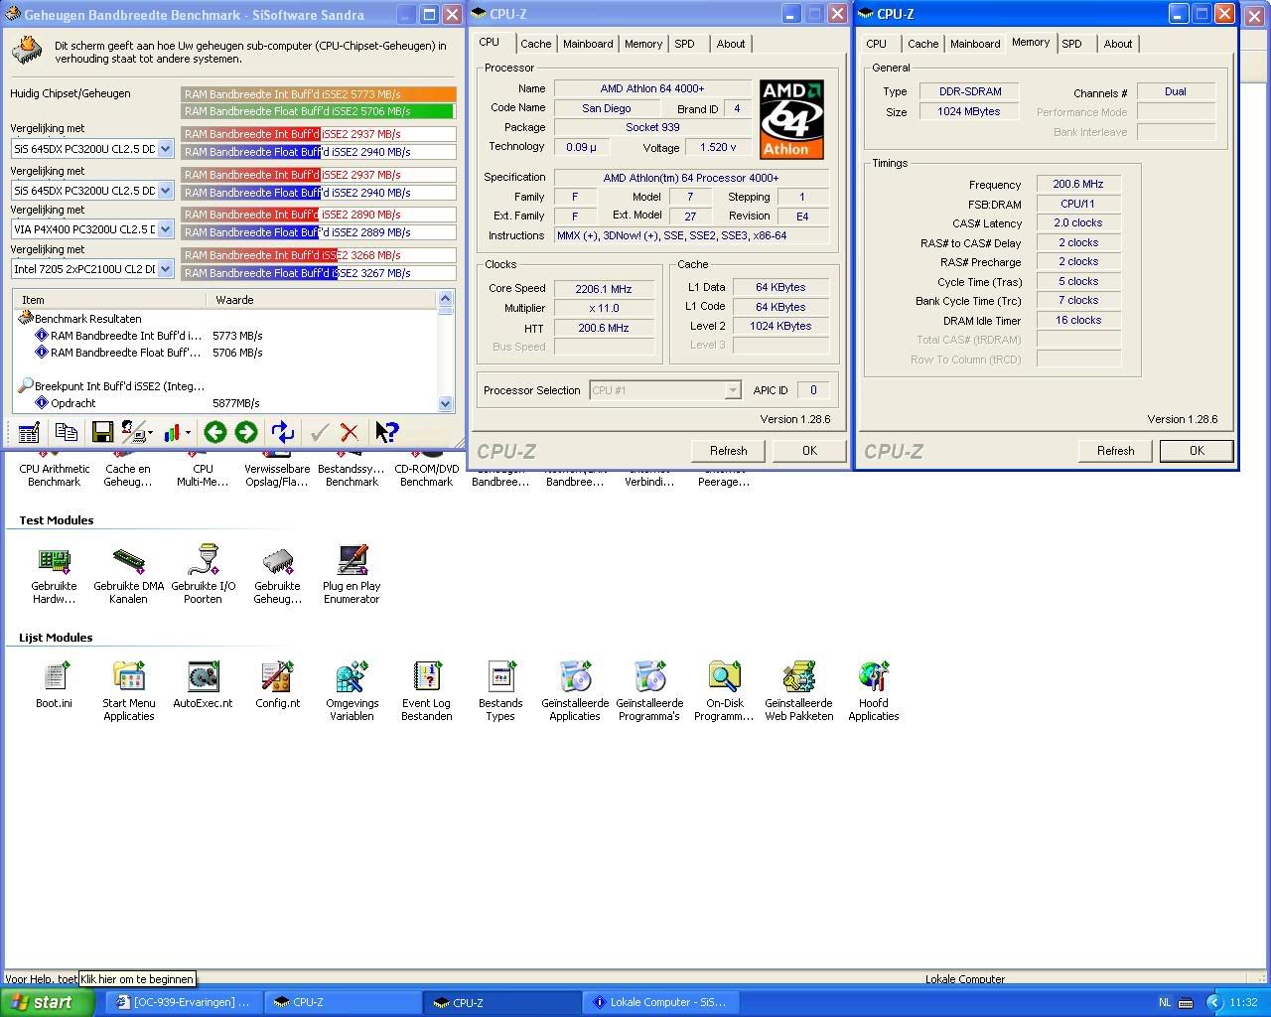Select the Cache tab in CPU-Z CPU window

[x=535, y=44]
